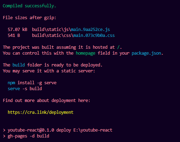Click the build\static\js path text
This screenshot has height=142, width=180.
[x=51, y=30]
